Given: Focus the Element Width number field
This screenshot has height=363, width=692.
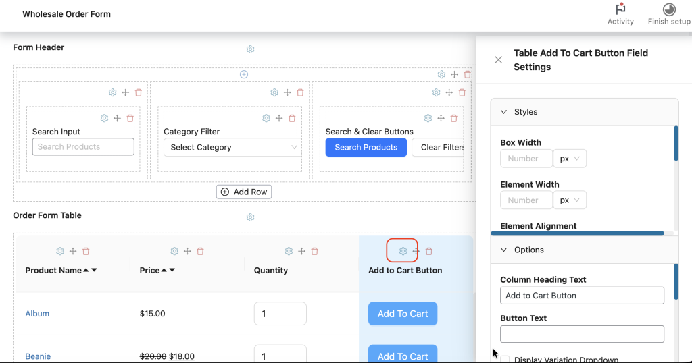Looking at the screenshot, I should (526, 200).
